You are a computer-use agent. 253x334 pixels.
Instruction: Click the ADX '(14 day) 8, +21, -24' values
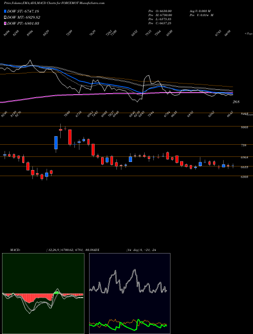(141, 250)
